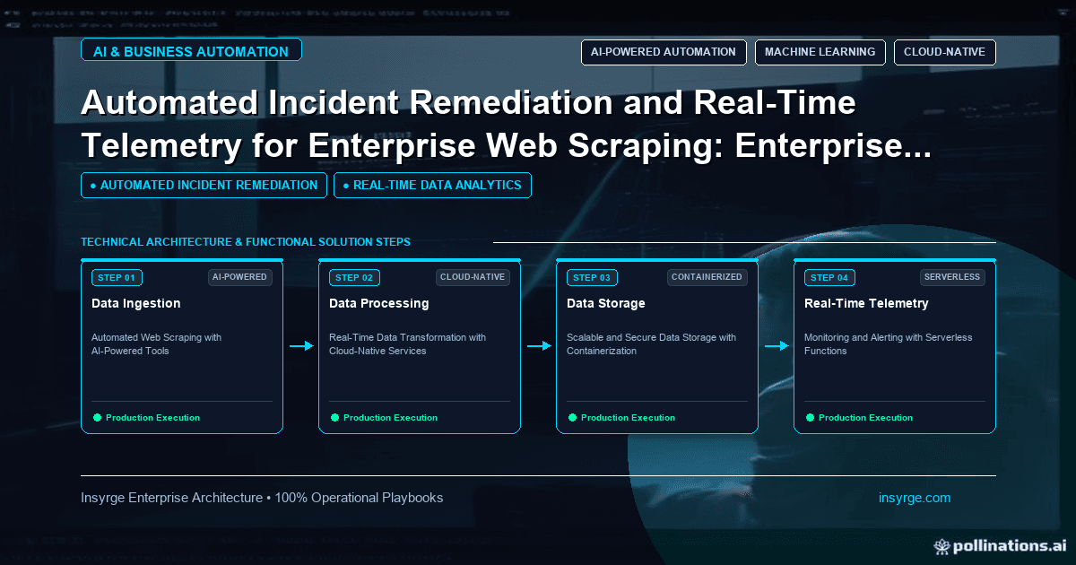Open the insyrge.com link
Image resolution: width=1076 pixels, height=565 pixels.
point(915,498)
